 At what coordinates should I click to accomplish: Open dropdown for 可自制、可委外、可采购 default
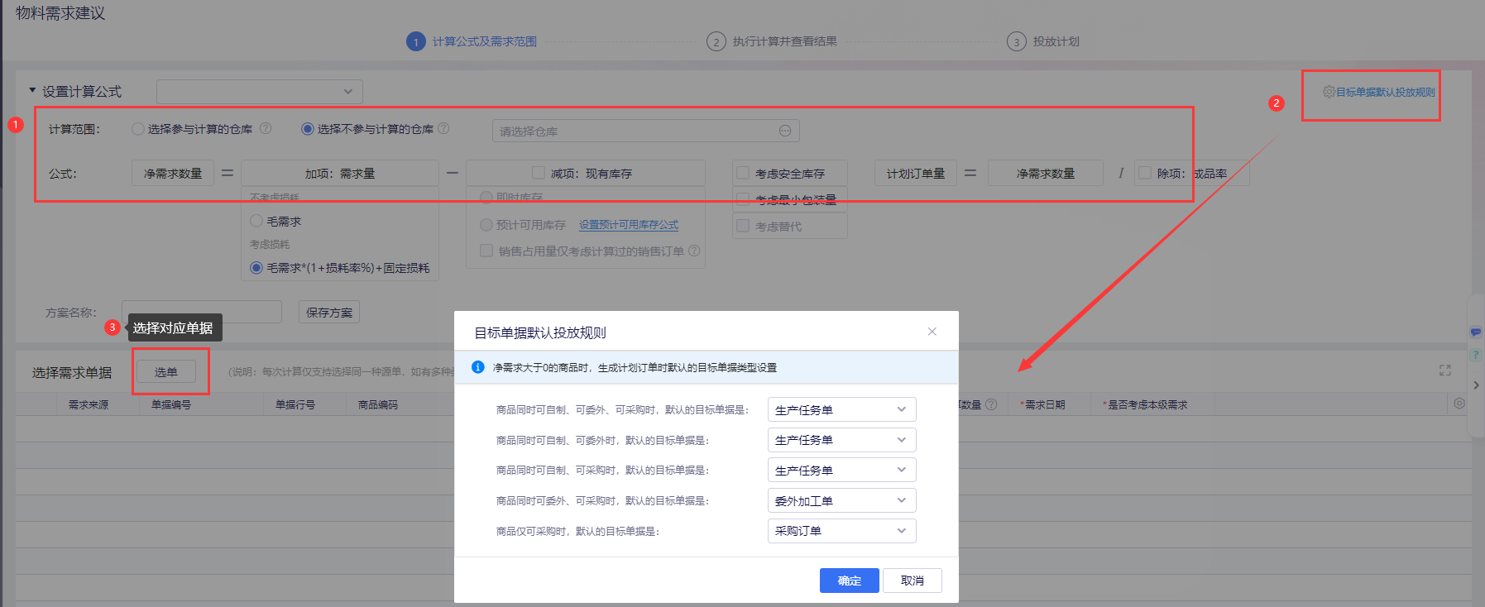click(842, 409)
